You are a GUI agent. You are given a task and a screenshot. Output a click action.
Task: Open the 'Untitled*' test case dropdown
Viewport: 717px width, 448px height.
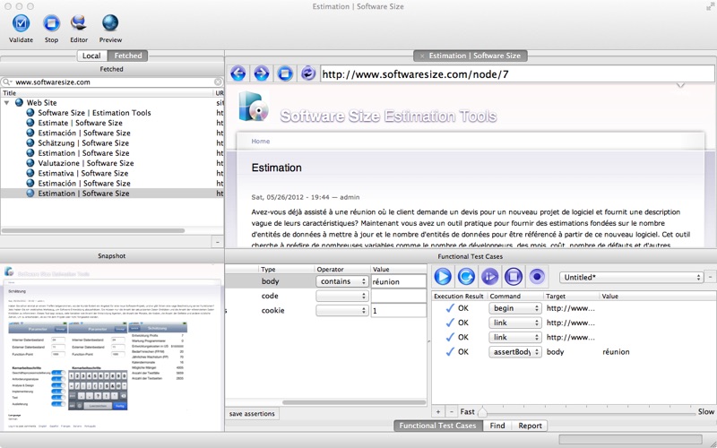[631, 278]
